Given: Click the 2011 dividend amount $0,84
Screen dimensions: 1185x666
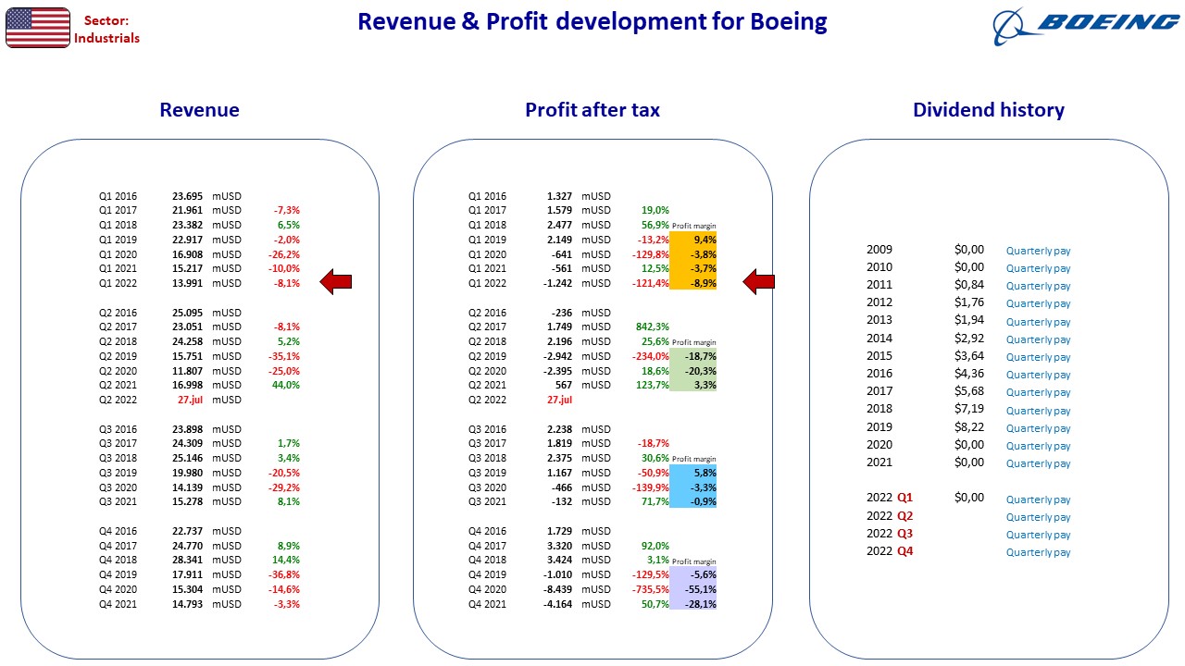Looking at the screenshot, I should pyautogui.click(x=969, y=285).
